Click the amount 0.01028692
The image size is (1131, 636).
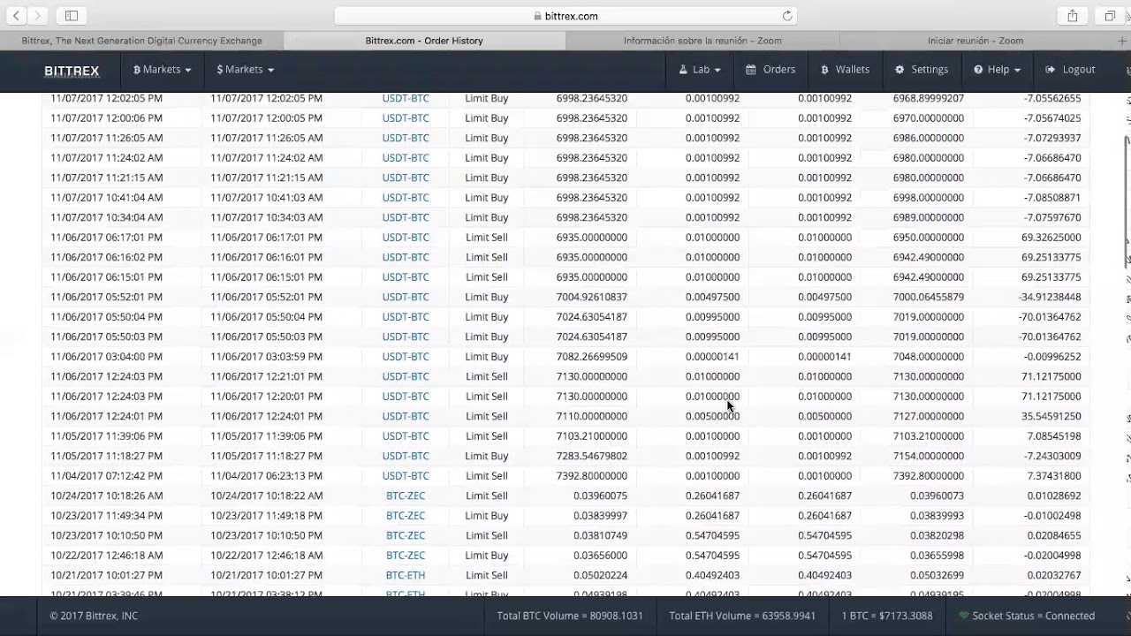(x=1054, y=496)
